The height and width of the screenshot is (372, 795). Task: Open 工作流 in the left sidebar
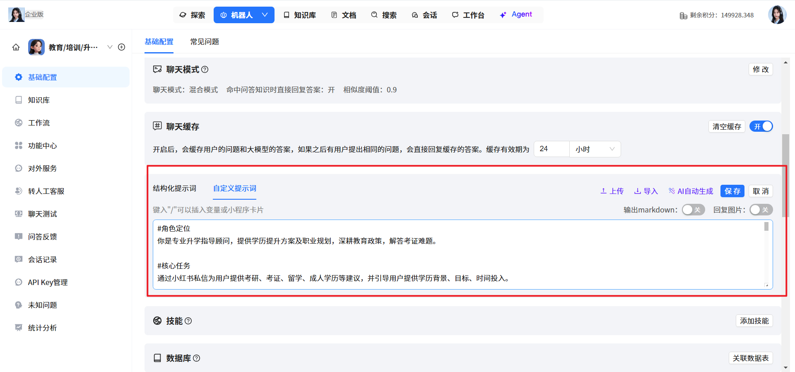click(66, 123)
